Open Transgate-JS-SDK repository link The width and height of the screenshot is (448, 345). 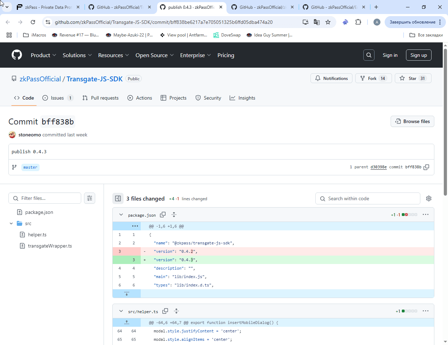point(94,79)
